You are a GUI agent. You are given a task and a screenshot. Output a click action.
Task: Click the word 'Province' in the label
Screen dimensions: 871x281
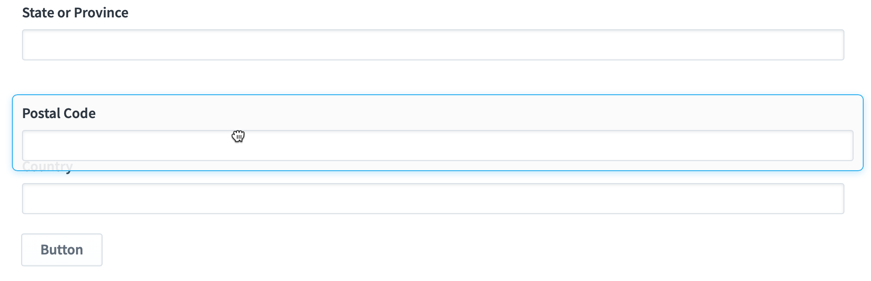101,13
